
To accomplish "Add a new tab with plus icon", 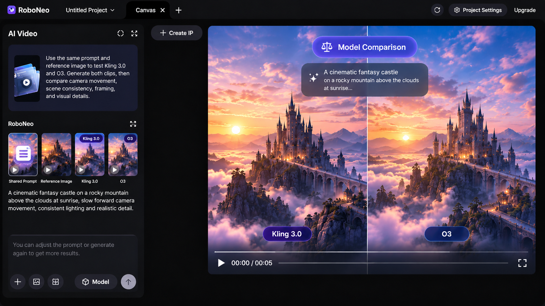I will [x=179, y=10].
